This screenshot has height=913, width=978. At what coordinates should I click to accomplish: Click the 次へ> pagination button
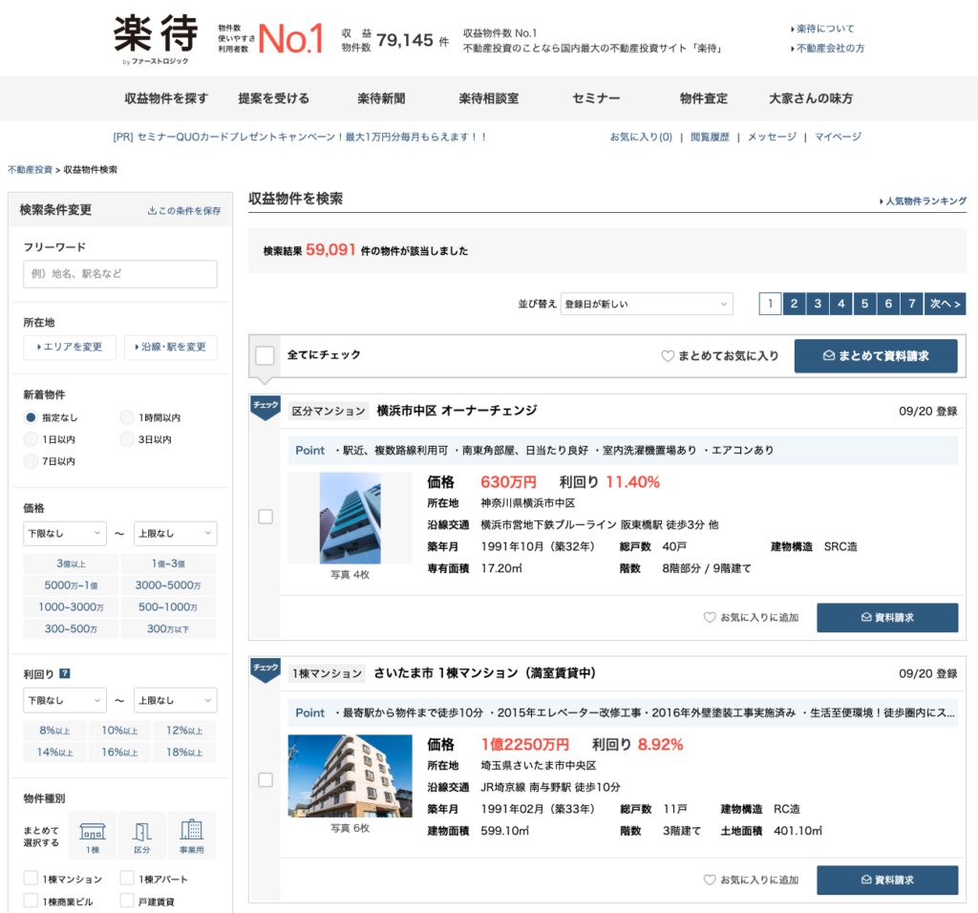point(946,304)
